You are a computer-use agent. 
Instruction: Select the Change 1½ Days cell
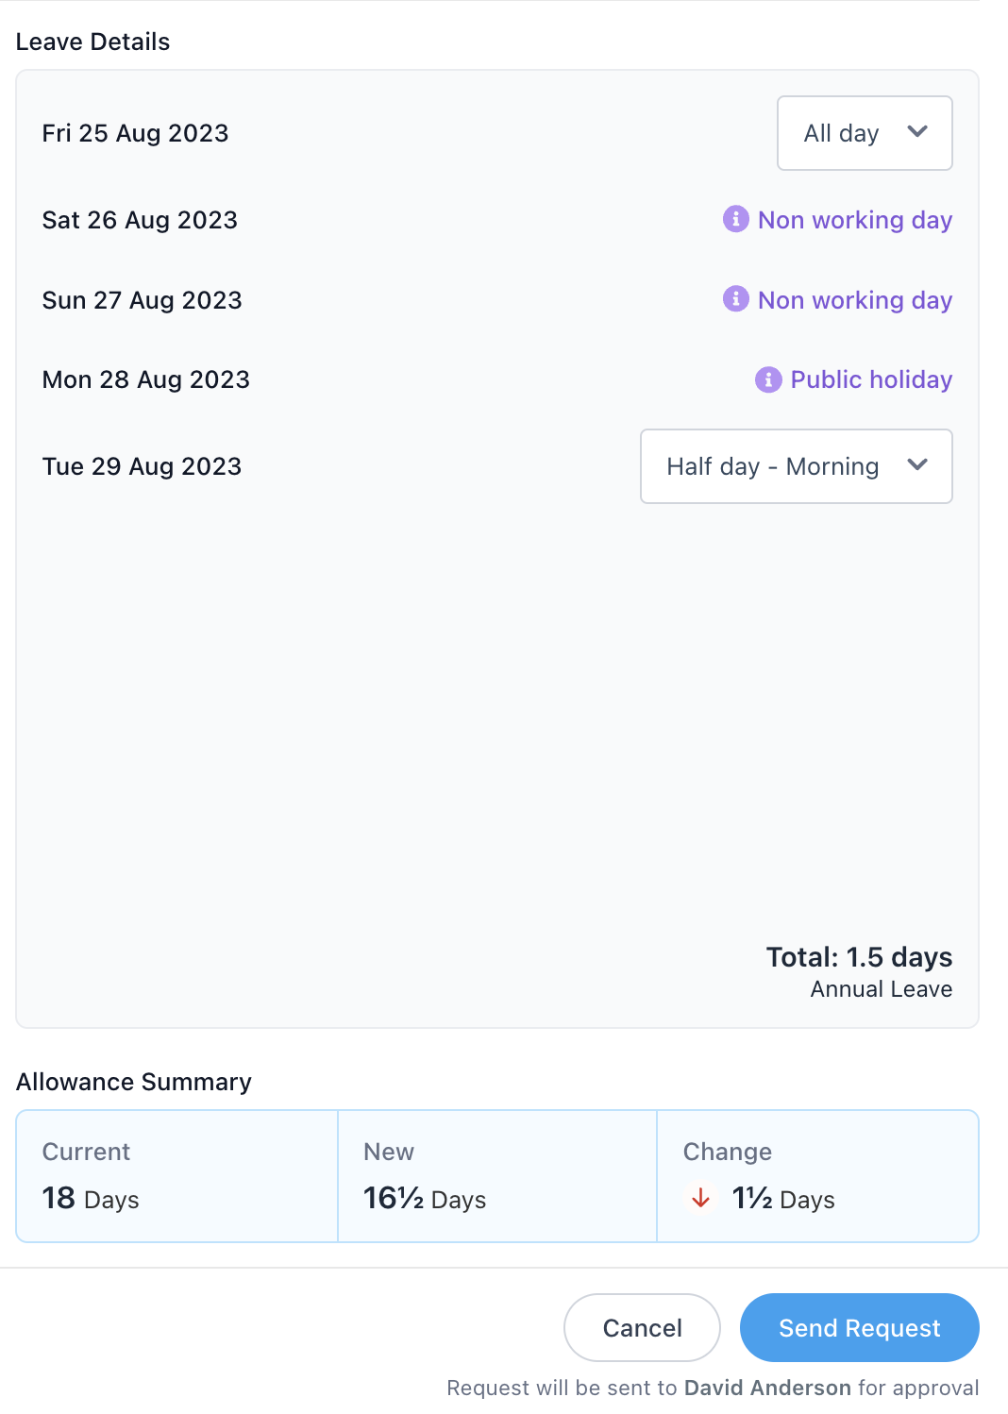point(817,1176)
